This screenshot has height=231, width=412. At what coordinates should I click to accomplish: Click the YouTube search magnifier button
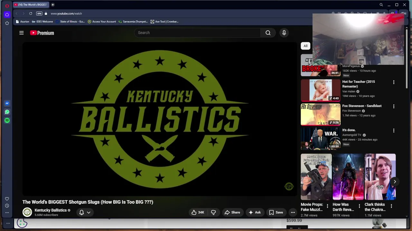[x=268, y=33]
